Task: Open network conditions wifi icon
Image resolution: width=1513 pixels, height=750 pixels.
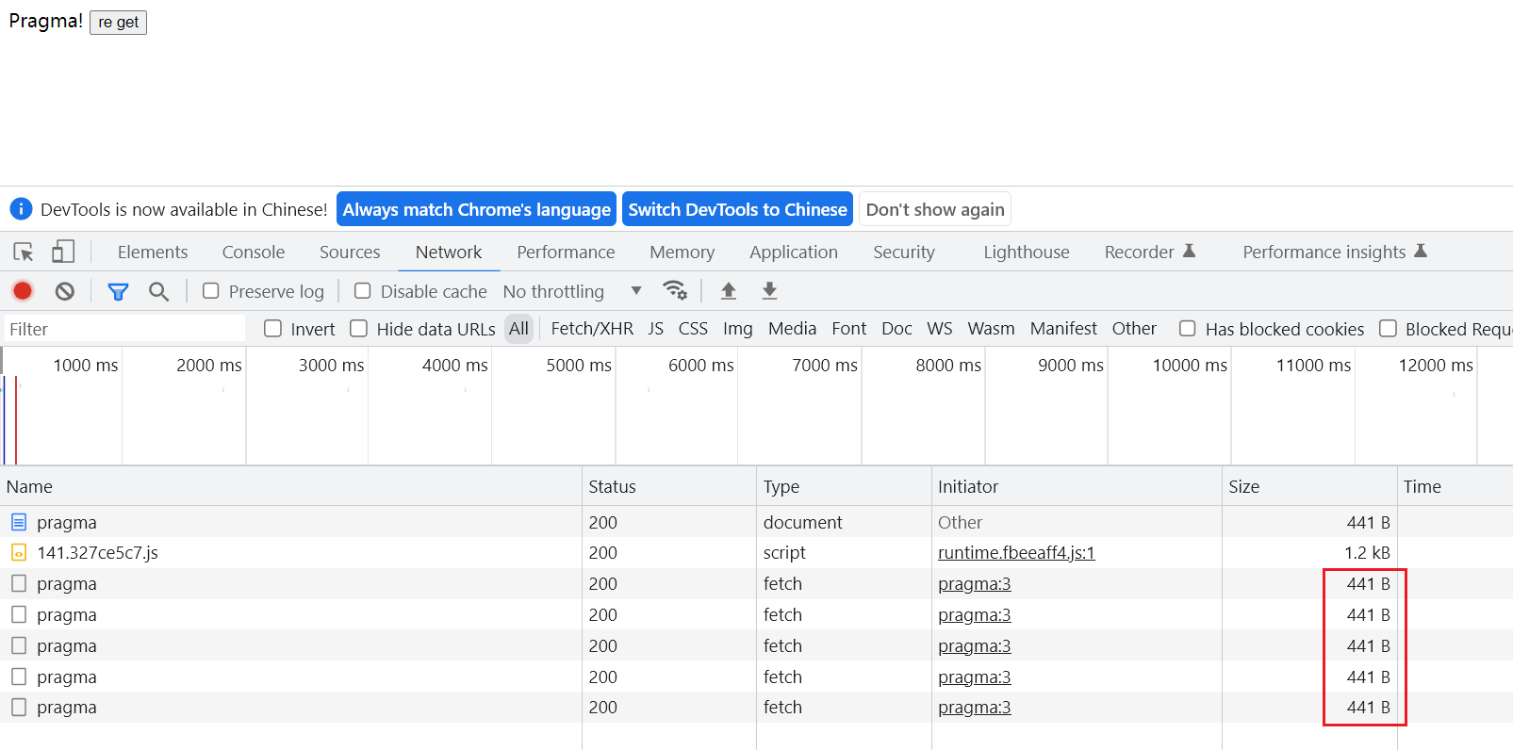Action: click(x=675, y=290)
